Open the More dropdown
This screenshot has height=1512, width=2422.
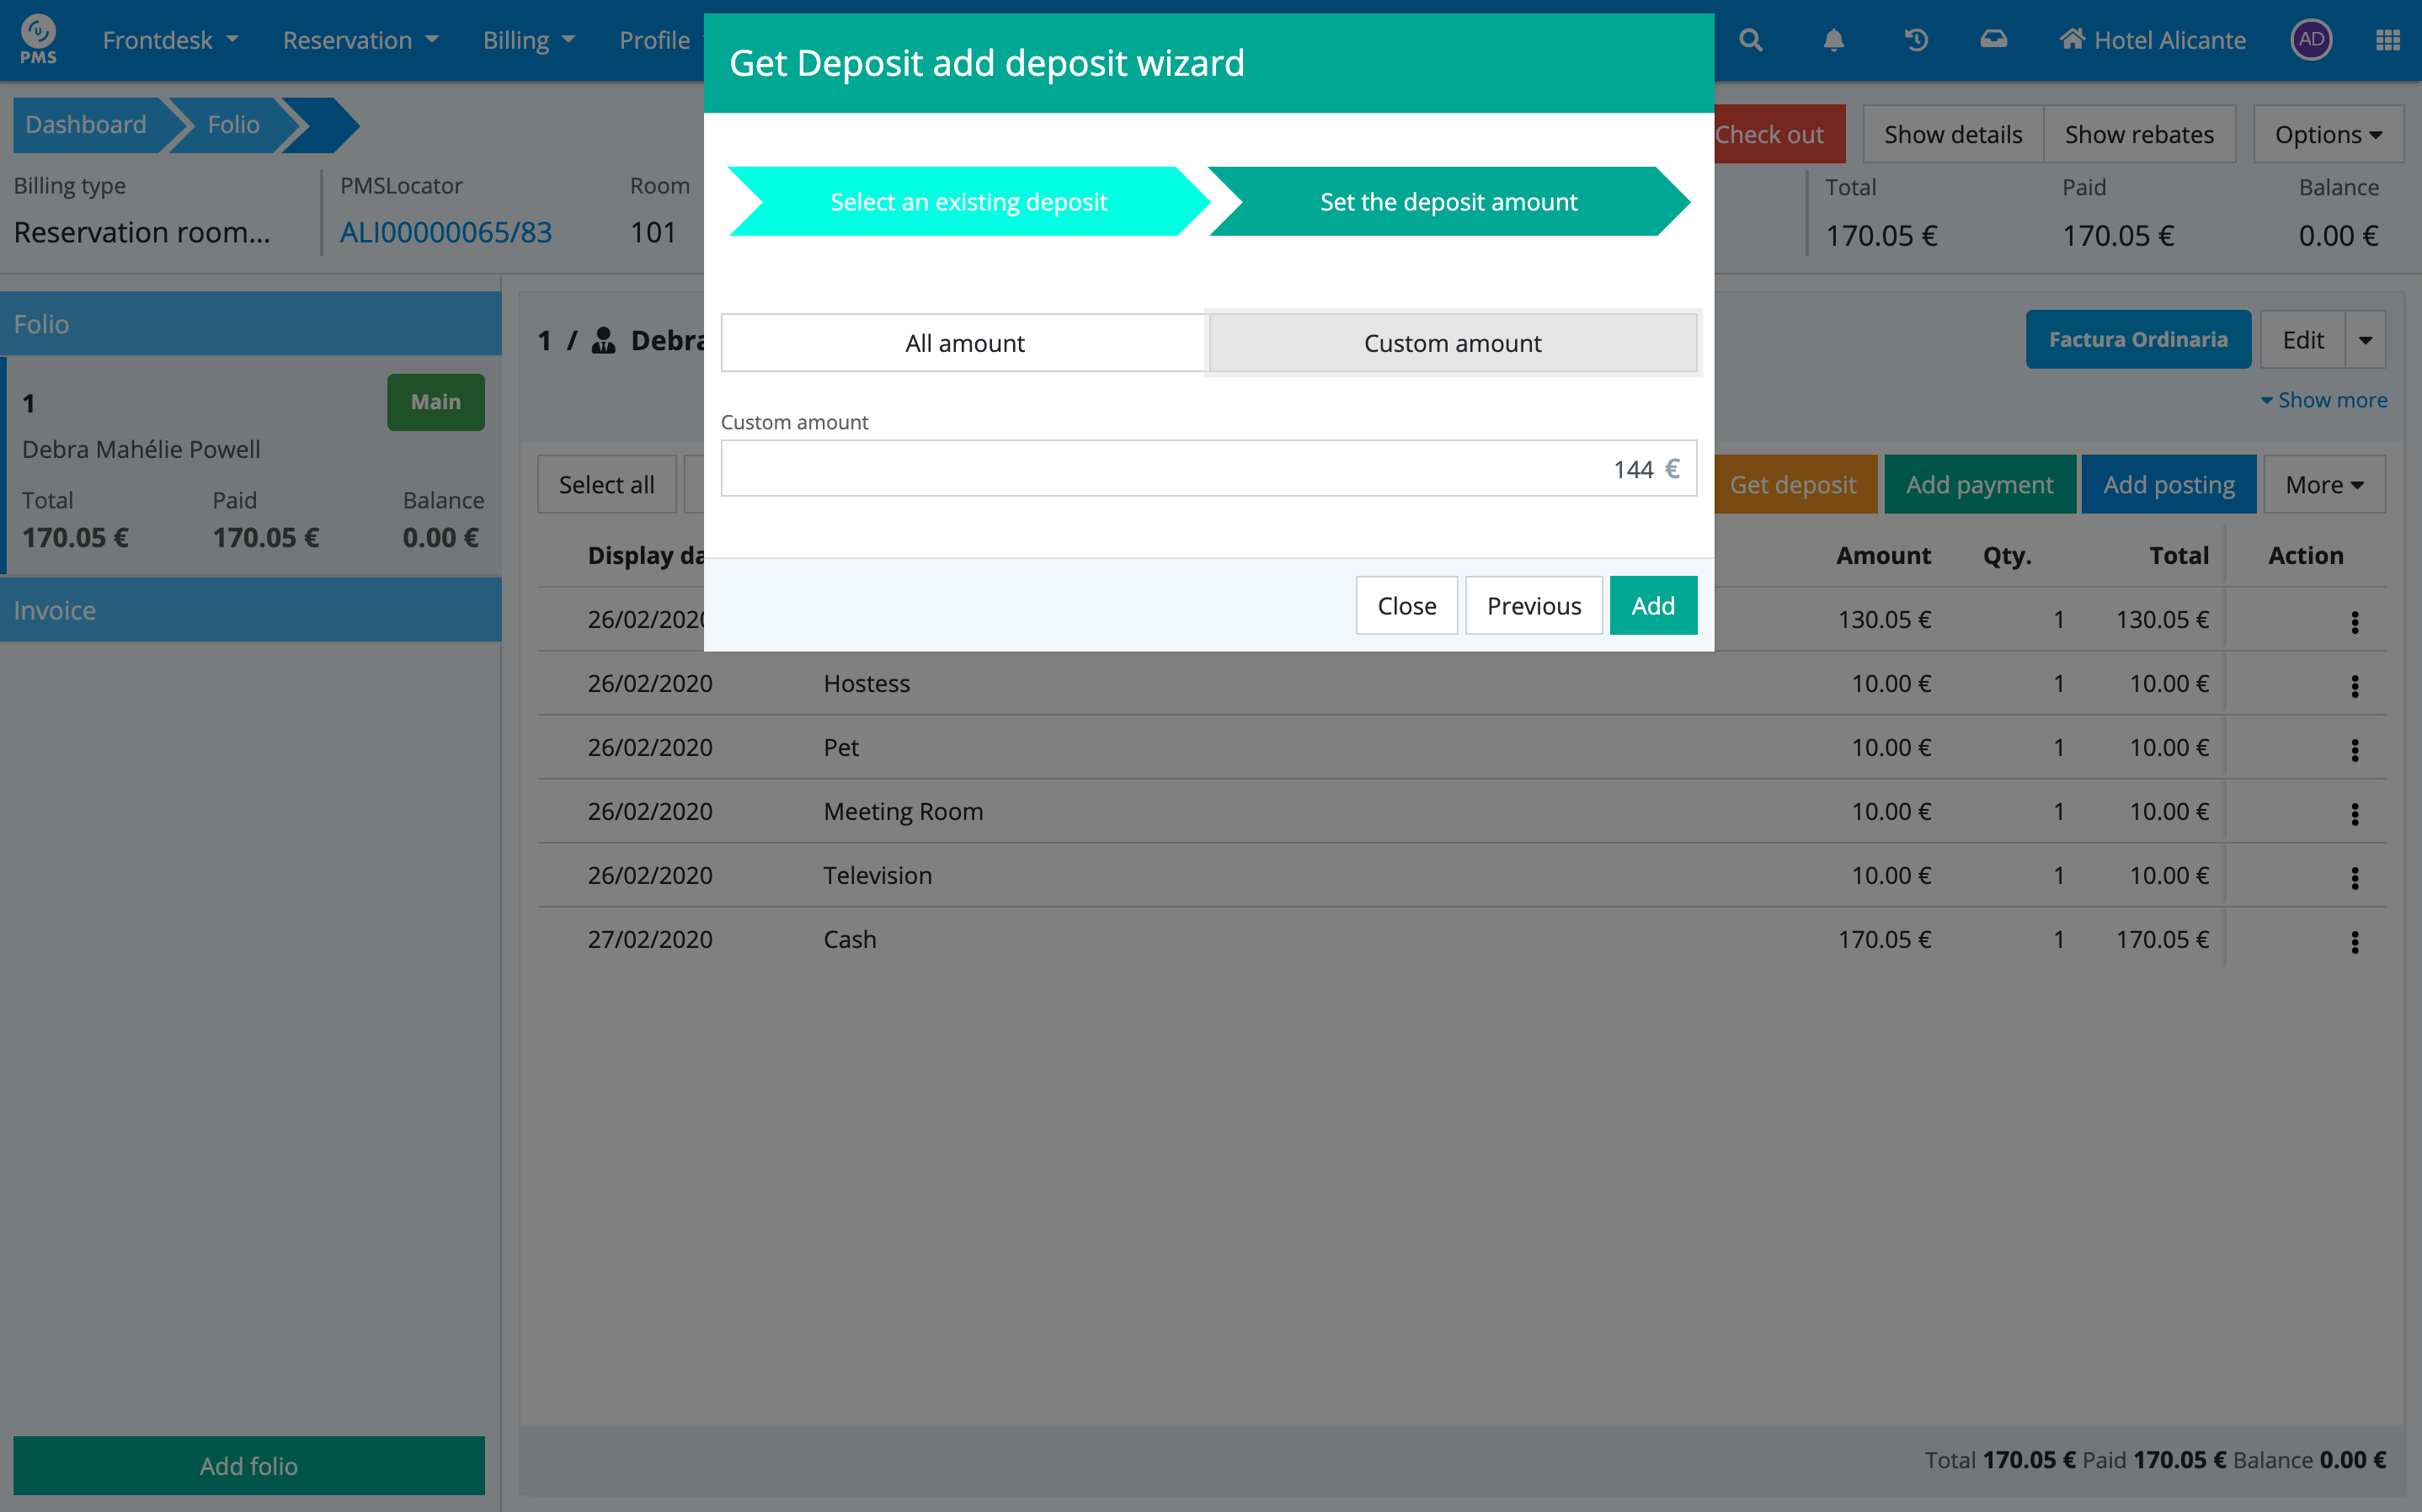tap(2323, 485)
